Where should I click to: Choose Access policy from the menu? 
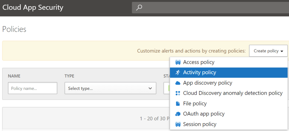coord(199,62)
